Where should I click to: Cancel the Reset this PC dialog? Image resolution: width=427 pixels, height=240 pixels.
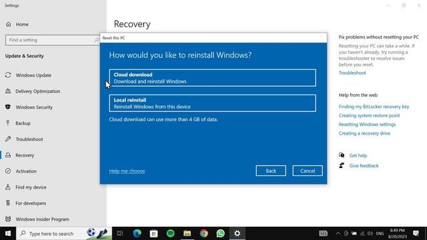tap(308, 171)
